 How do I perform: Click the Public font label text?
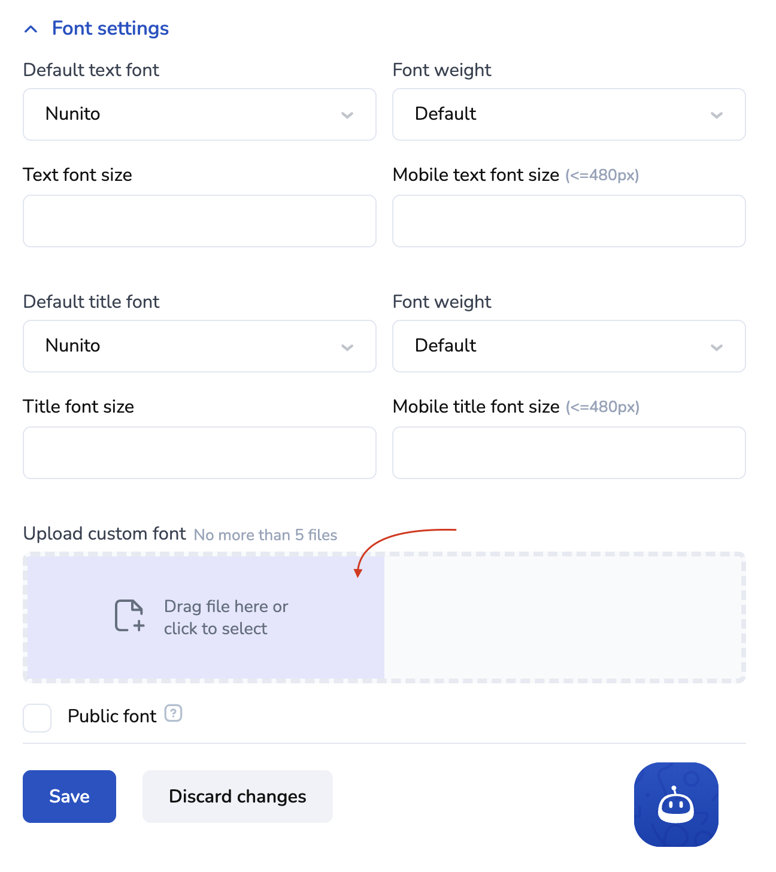(112, 716)
